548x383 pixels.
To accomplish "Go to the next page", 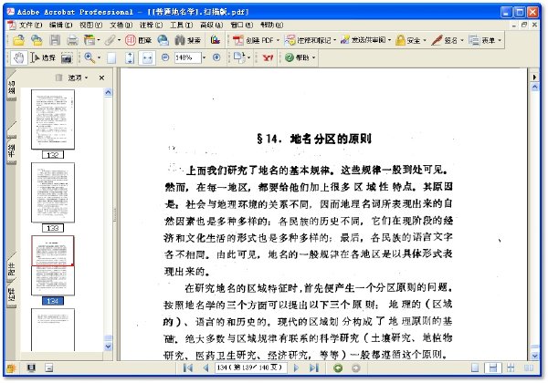I will (296, 367).
